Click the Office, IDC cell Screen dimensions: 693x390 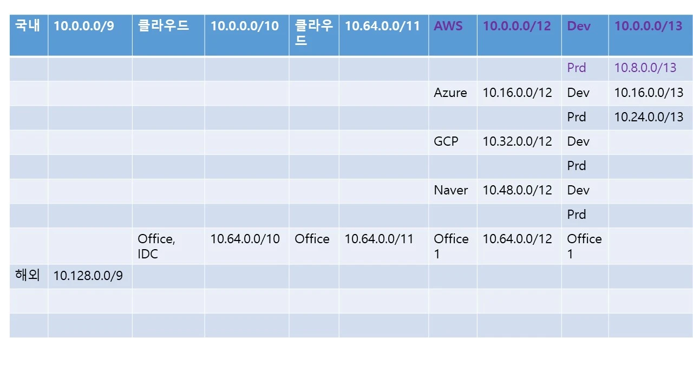click(x=168, y=246)
